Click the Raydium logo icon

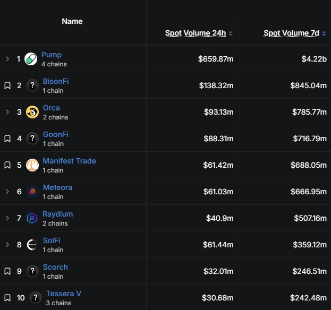pyautogui.click(x=32, y=218)
